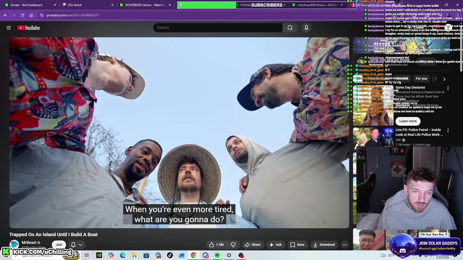
Task: Reload the current page
Action: pos(22,15)
